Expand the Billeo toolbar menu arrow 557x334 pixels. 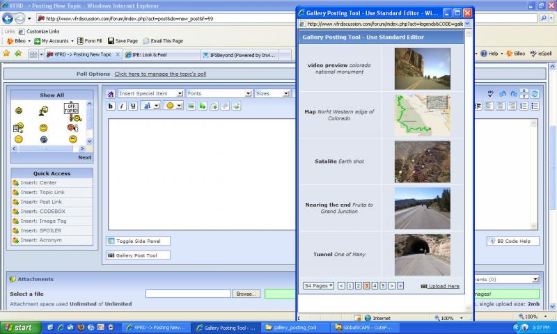(29, 41)
